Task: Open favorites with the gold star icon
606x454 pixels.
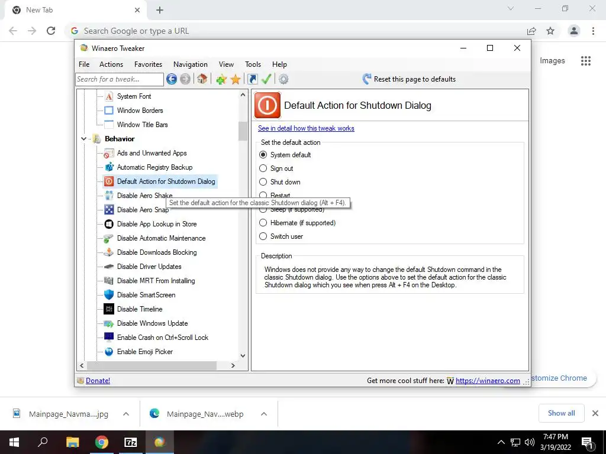Action: (x=236, y=79)
